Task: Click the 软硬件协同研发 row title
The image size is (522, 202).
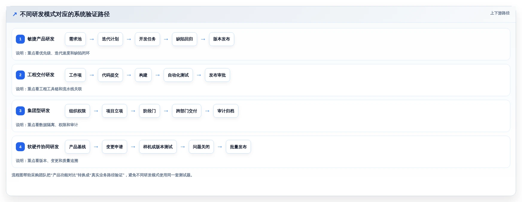Action: coord(43,147)
